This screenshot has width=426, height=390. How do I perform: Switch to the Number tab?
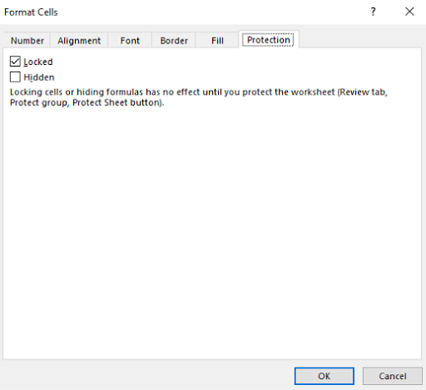[x=27, y=41]
